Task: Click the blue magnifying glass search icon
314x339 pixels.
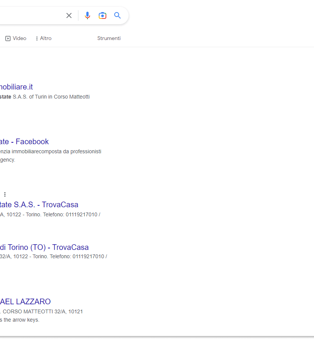Action: pyautogui.click(x=118, y=15)
